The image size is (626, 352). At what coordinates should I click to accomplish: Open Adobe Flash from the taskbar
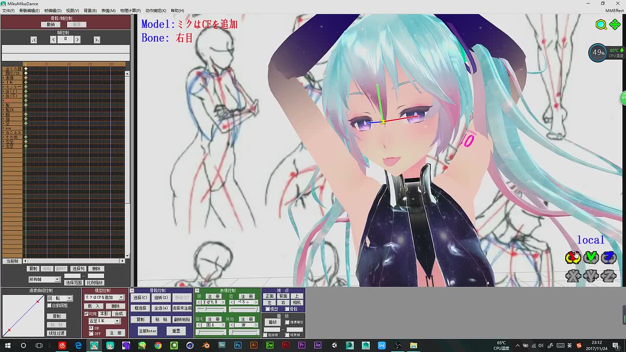(x=286, y=345)
